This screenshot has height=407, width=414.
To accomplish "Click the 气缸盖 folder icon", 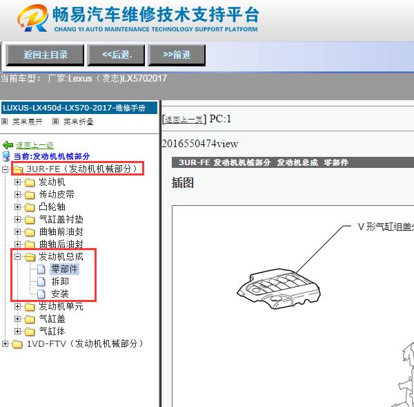I will 30,319.
